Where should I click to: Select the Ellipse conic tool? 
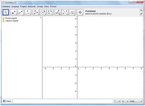[x=50, y=12]
